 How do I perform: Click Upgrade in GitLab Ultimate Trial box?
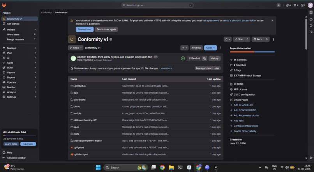point(28,144)
